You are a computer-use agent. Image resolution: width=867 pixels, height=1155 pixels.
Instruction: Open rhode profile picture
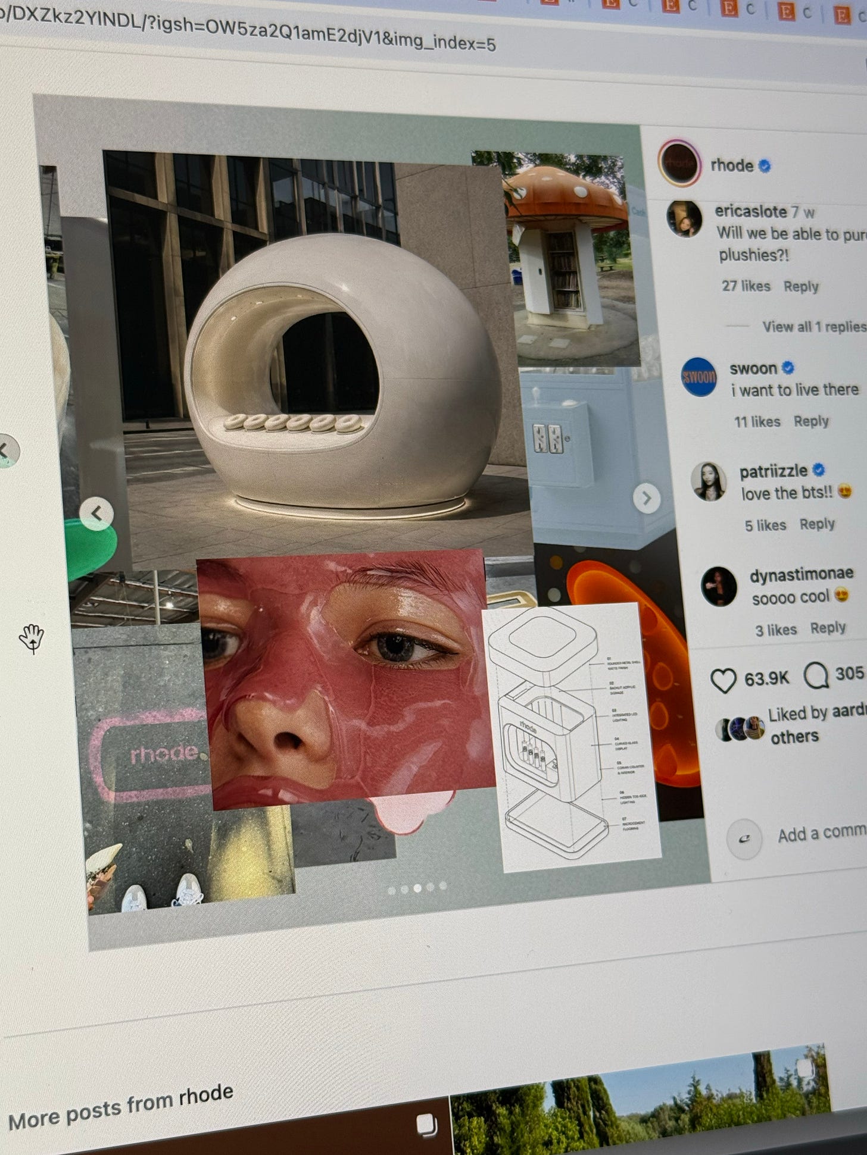click(680, 162)
